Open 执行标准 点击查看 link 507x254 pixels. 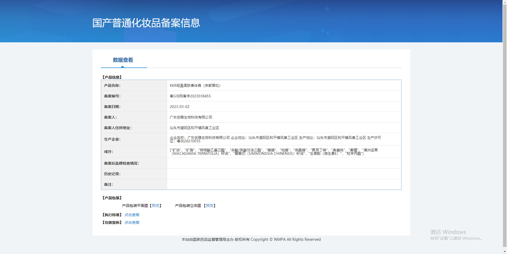coord(132,215)
